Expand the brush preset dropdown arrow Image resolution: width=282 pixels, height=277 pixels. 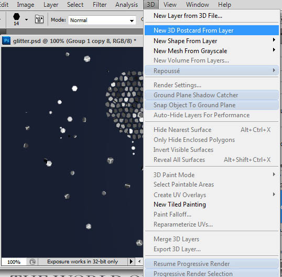[26, 19]
